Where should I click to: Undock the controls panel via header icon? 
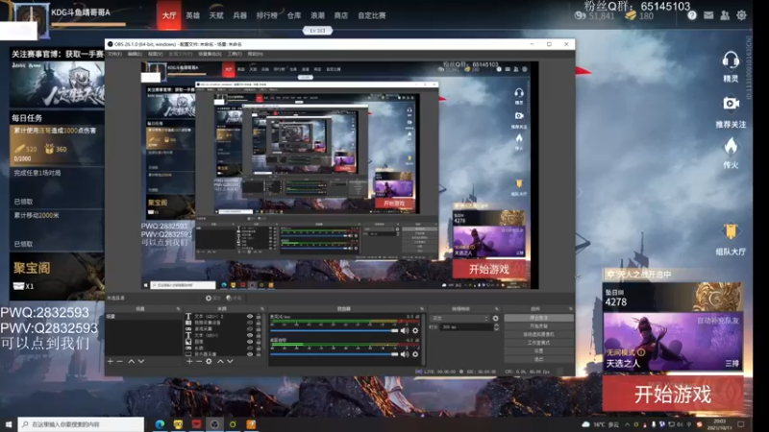tap(570, 309)
